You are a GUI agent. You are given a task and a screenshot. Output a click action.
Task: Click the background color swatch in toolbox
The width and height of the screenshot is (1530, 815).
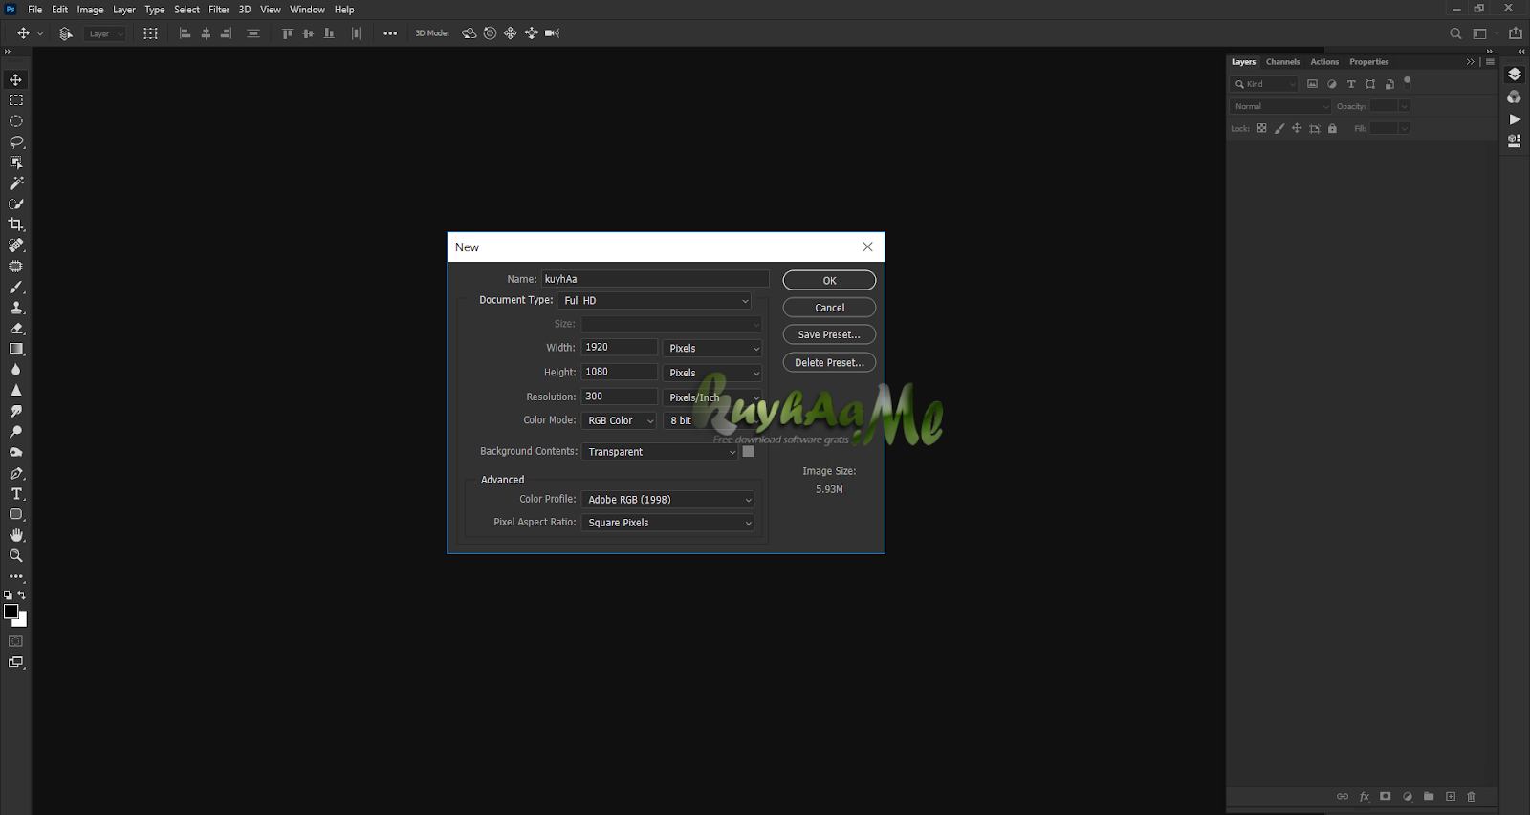point(22,621)
